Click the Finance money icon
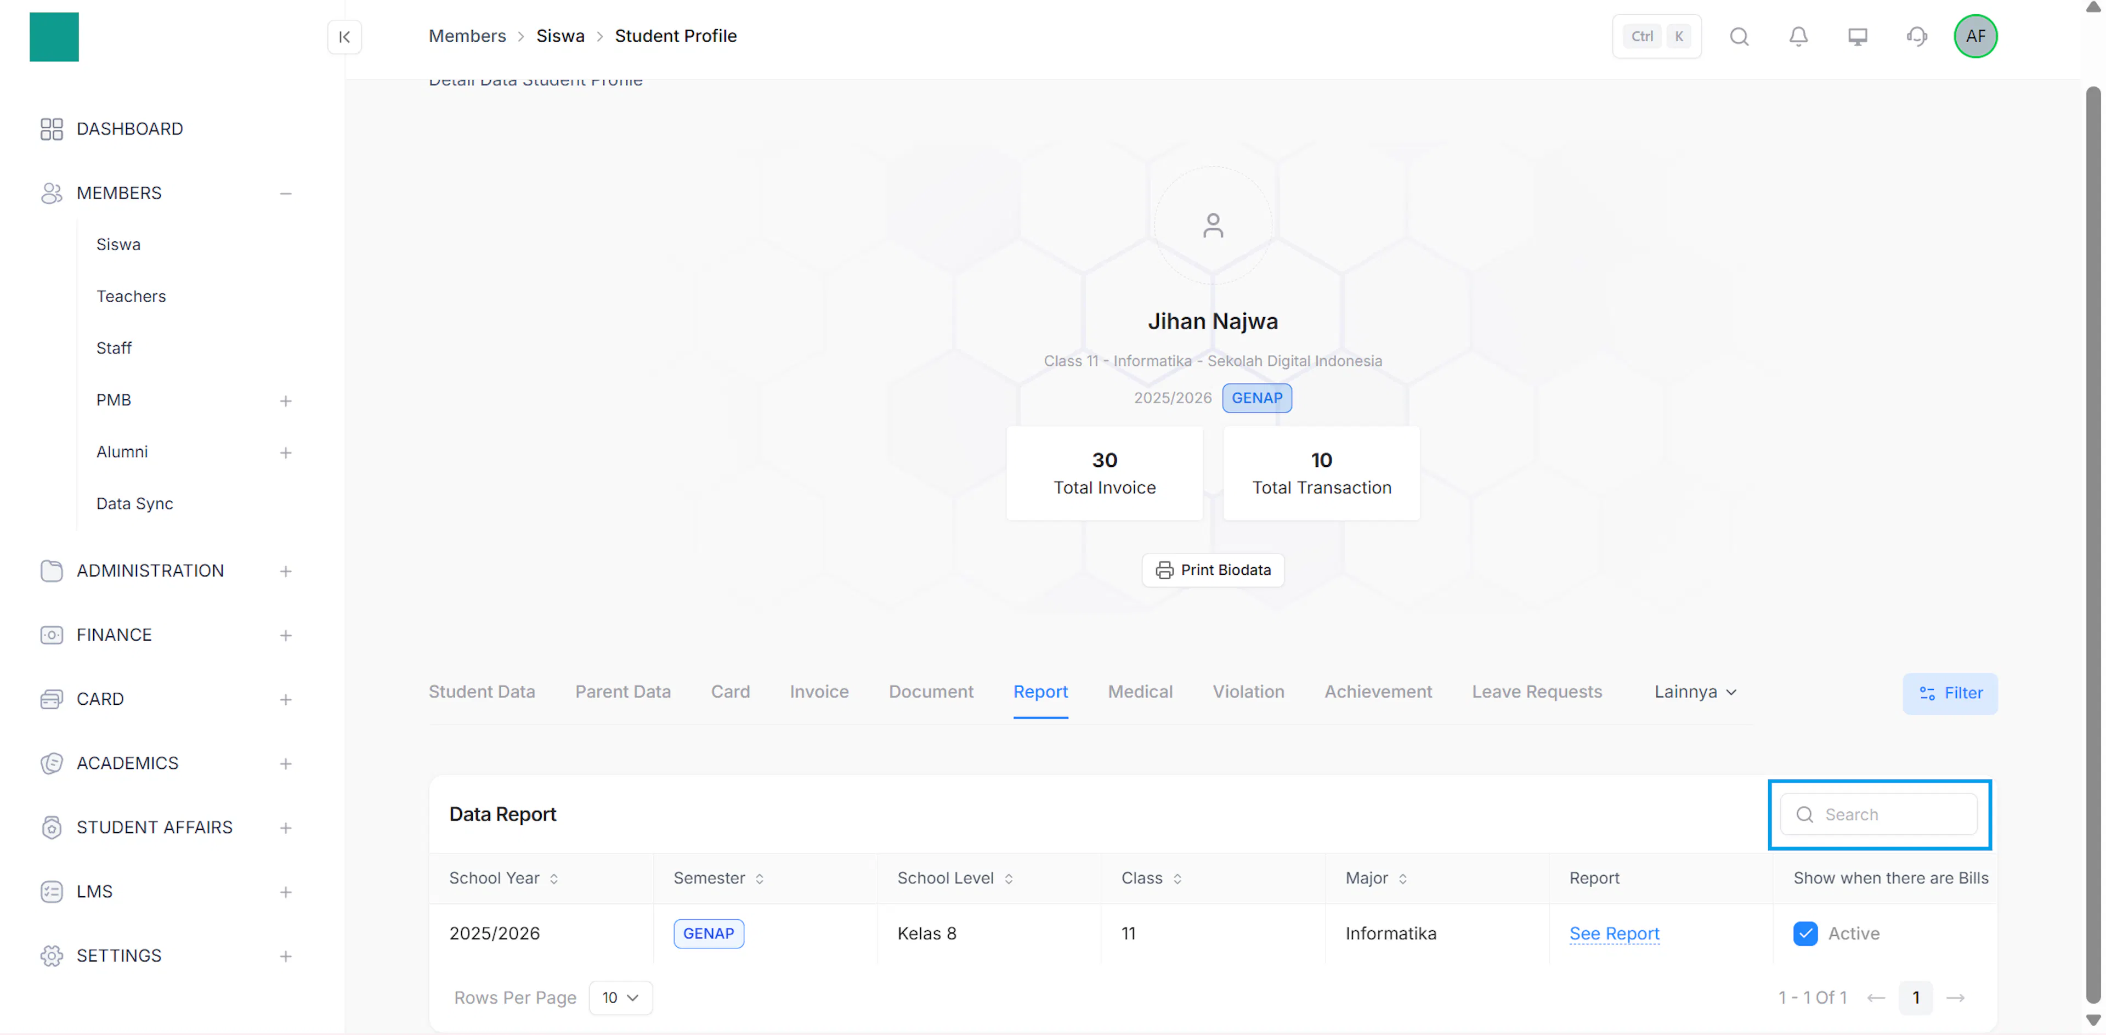 pyautogui.click(x=52, y=635)
